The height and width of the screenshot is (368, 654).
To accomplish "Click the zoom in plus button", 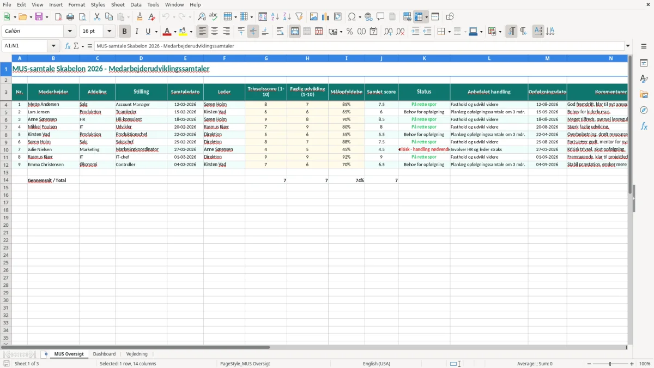I will [x=632, y=364].
